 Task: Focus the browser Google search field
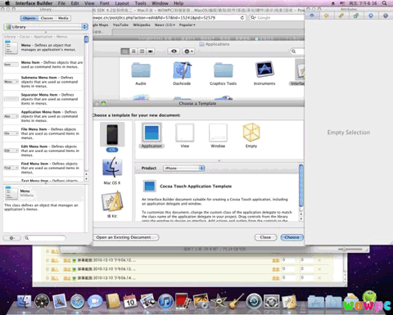tap(276, 17)
